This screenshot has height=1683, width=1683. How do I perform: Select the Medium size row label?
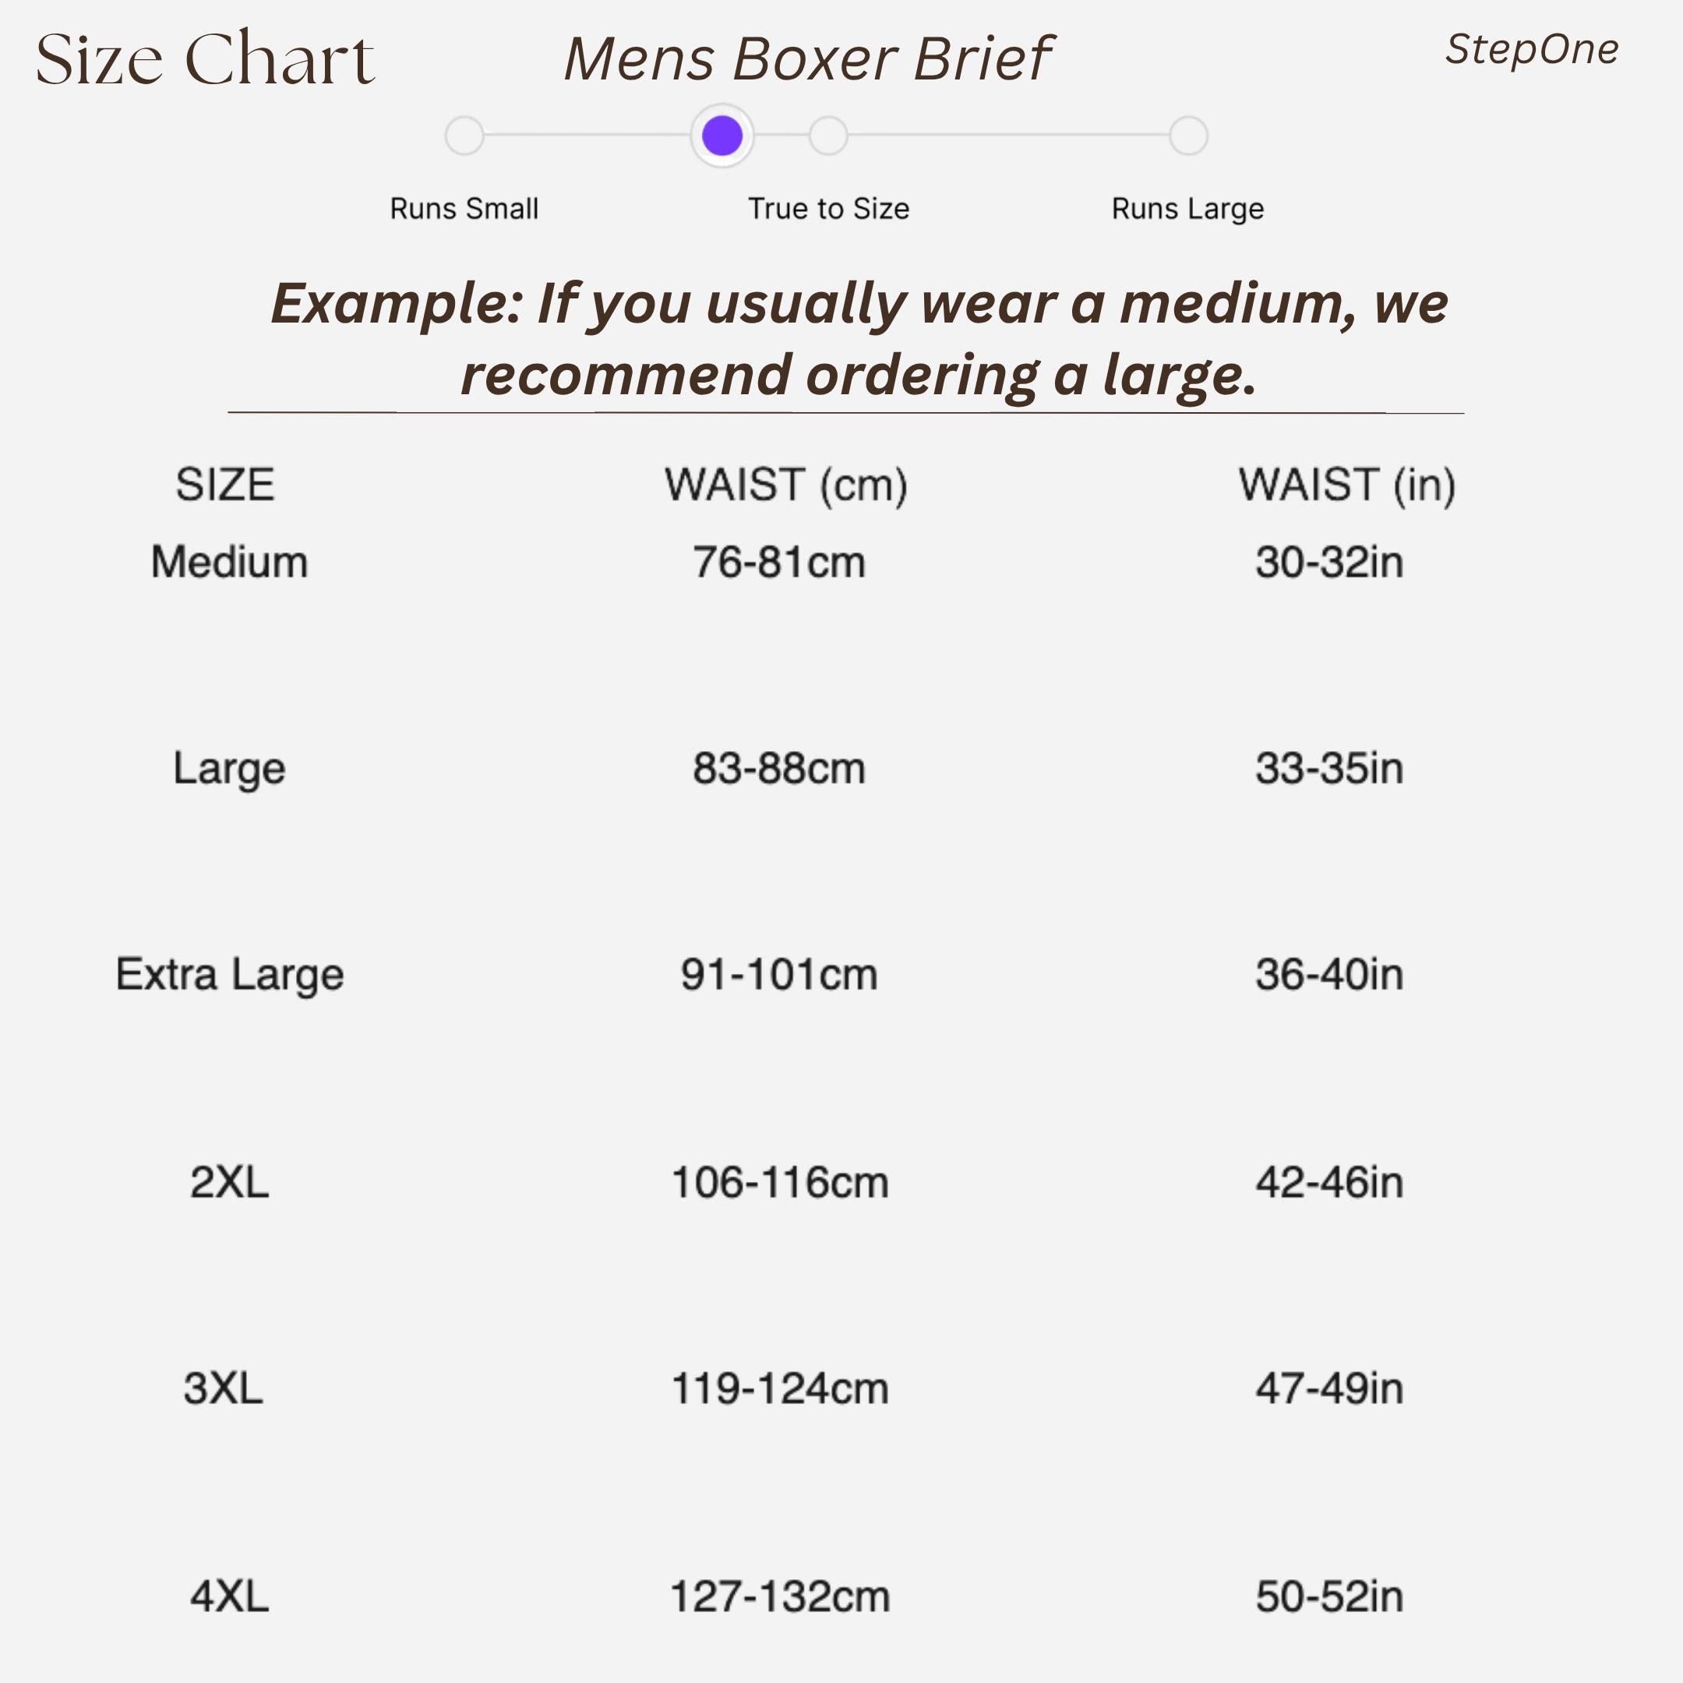(229, 562)
